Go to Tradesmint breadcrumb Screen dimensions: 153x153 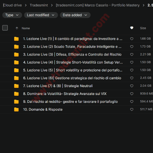[39, 5]
